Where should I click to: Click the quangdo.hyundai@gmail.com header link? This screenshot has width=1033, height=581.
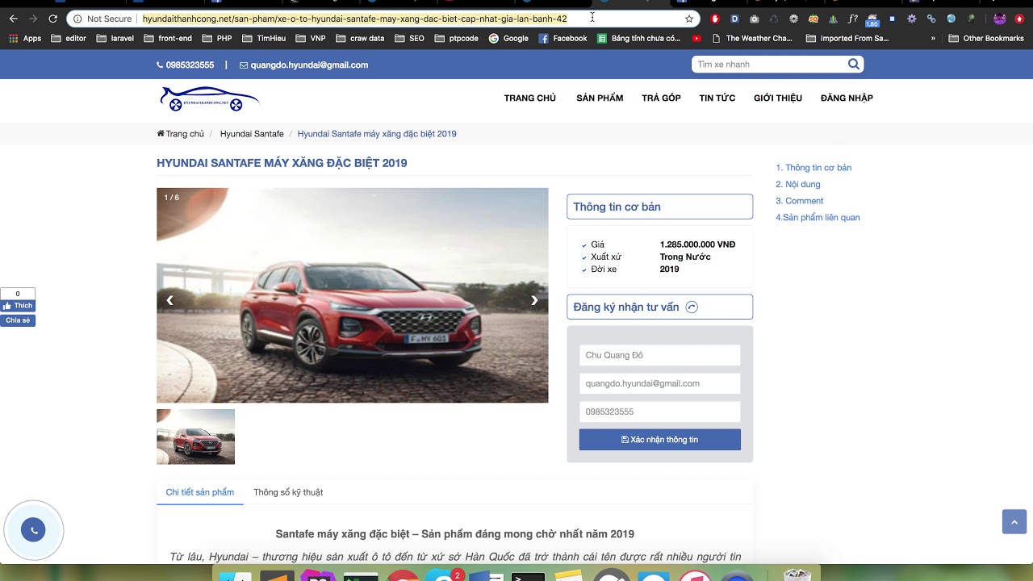click(x=303, y=65)
